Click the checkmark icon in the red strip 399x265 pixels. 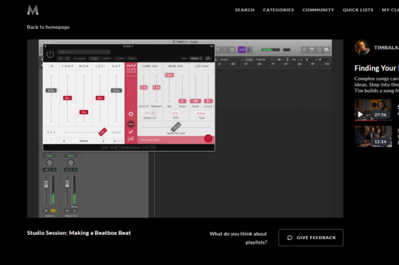[131, 132]
